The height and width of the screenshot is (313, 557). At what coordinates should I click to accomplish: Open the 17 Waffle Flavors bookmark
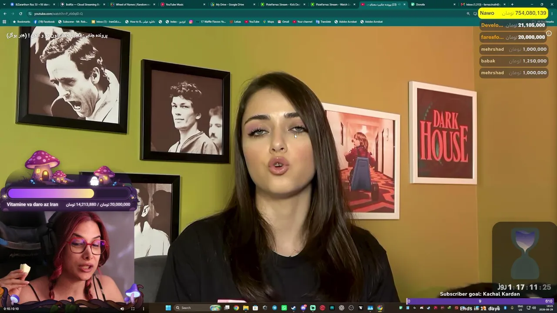click(211, 22)
